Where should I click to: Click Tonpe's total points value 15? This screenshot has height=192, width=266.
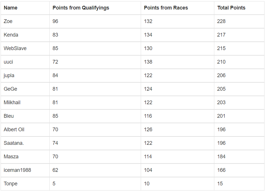click(220, 184)
